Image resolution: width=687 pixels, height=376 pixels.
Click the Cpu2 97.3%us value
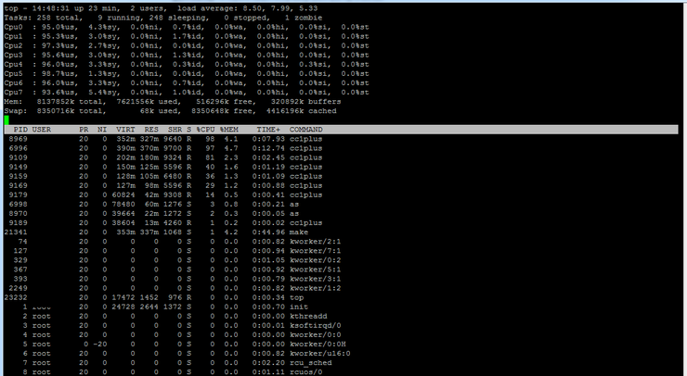pyautogui.click(x=58, y=46)
